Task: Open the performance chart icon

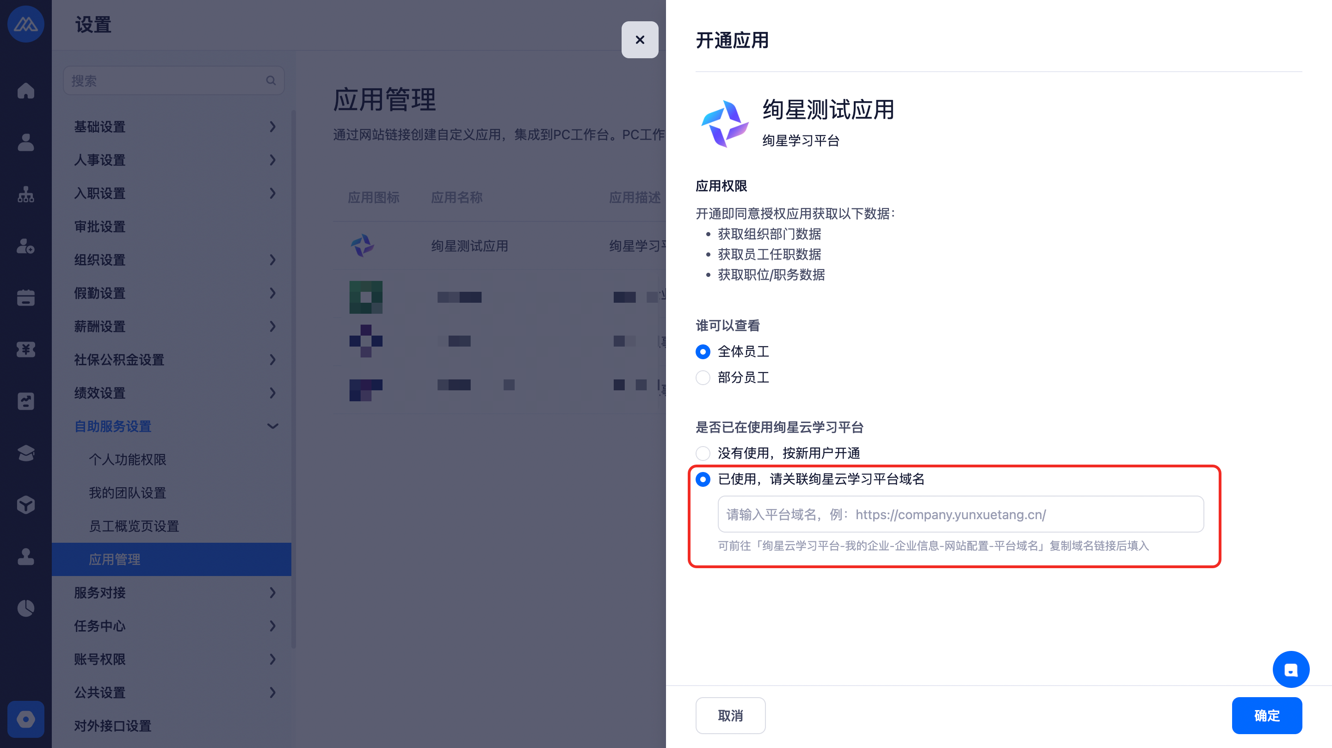Action: pos(26,401)
